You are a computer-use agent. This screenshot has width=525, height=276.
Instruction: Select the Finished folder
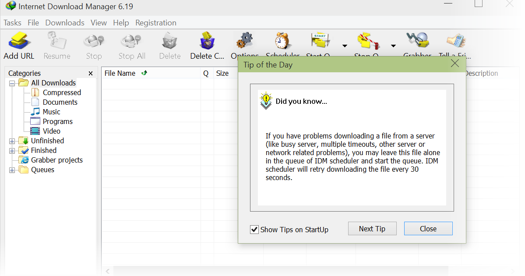44,150
